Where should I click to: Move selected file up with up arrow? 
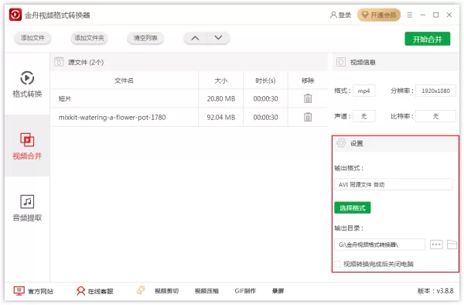pyautogui.click(x=195, y=38)
